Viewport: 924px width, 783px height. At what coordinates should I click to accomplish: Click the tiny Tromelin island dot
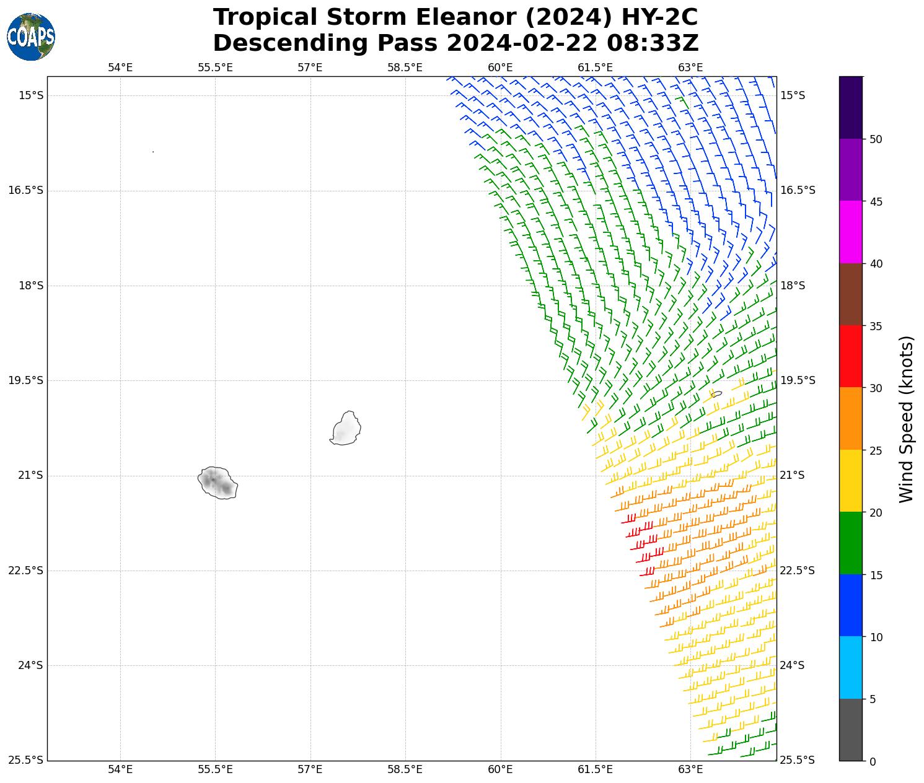pyautogui.click(x=153, y=152)
